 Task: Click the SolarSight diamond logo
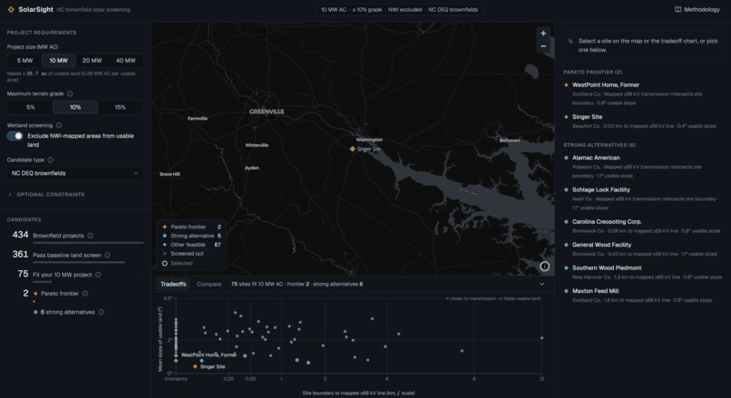click(11, 9)
